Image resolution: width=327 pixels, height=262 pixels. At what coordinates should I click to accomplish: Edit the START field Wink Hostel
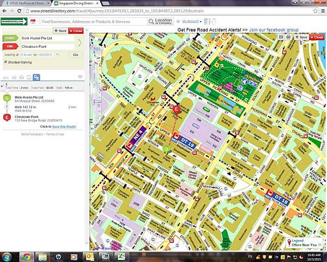pos(47,38)
